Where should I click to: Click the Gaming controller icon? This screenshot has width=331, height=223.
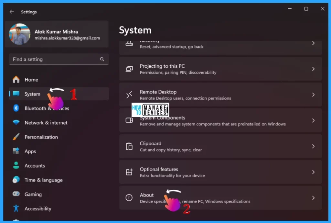point(16,194)
